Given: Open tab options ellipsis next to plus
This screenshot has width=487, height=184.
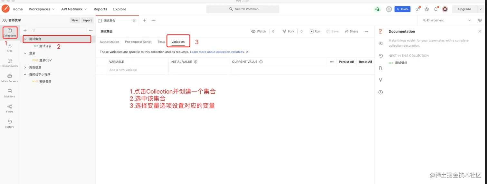Looking at the screenshot, I should pyautogui.click(x=154, y=20).
